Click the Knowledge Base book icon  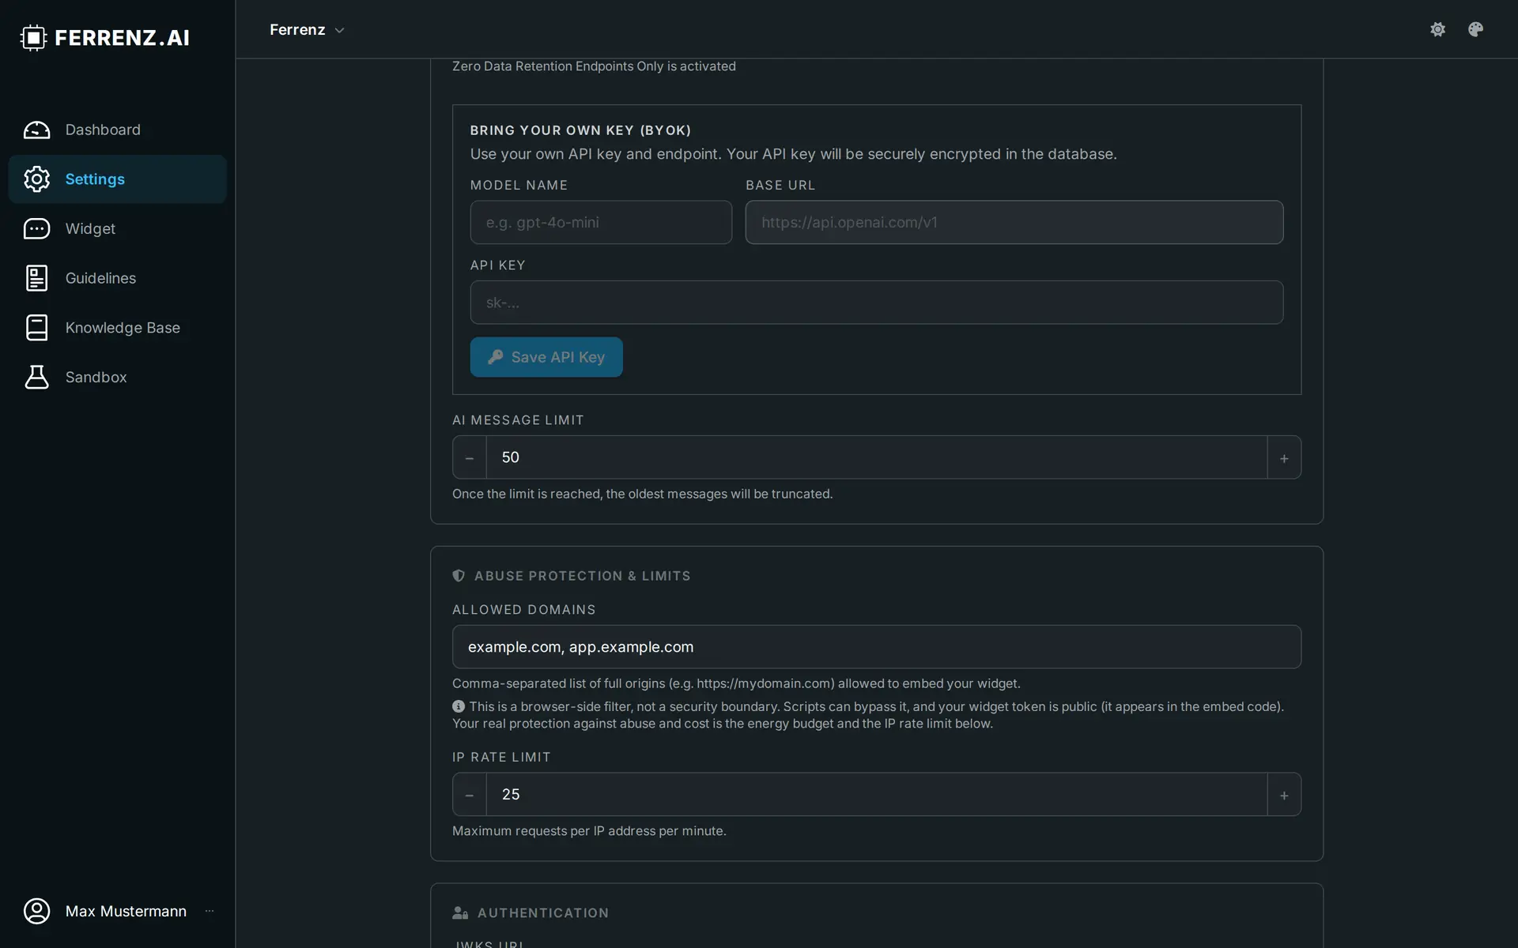pos(36,328)
